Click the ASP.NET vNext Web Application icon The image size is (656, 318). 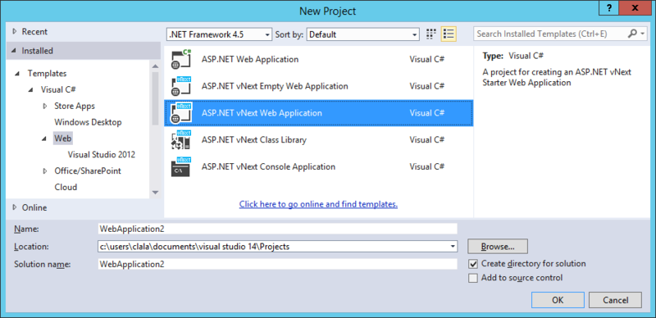click(180, 113)
